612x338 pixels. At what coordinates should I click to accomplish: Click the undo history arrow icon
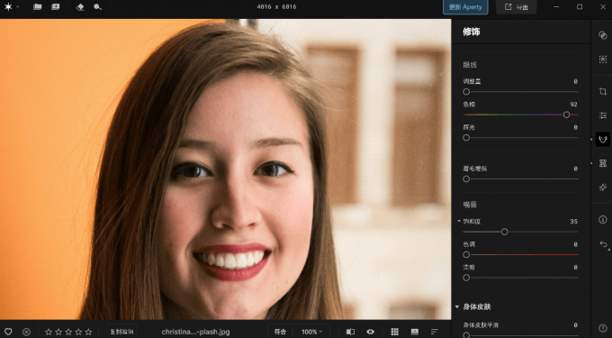(603, 244)
